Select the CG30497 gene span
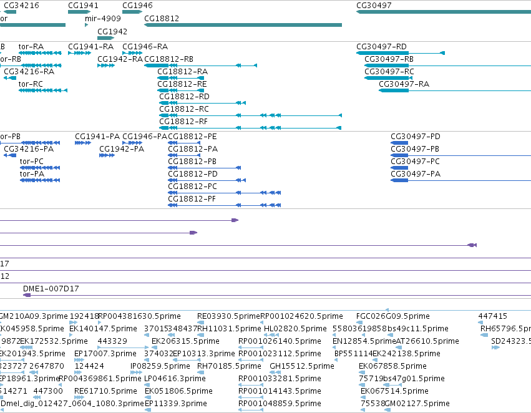Image resolution: width=531 pixels, height=413 pixels. coord(444,12)
